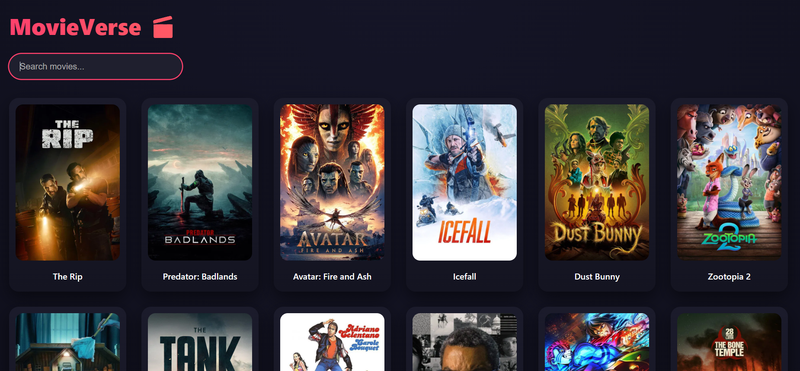Select "Avatar: Fire and Ash" title
The height and width of the screenshot is (371, 800).
pyautogui.click(x=332, y=277)
